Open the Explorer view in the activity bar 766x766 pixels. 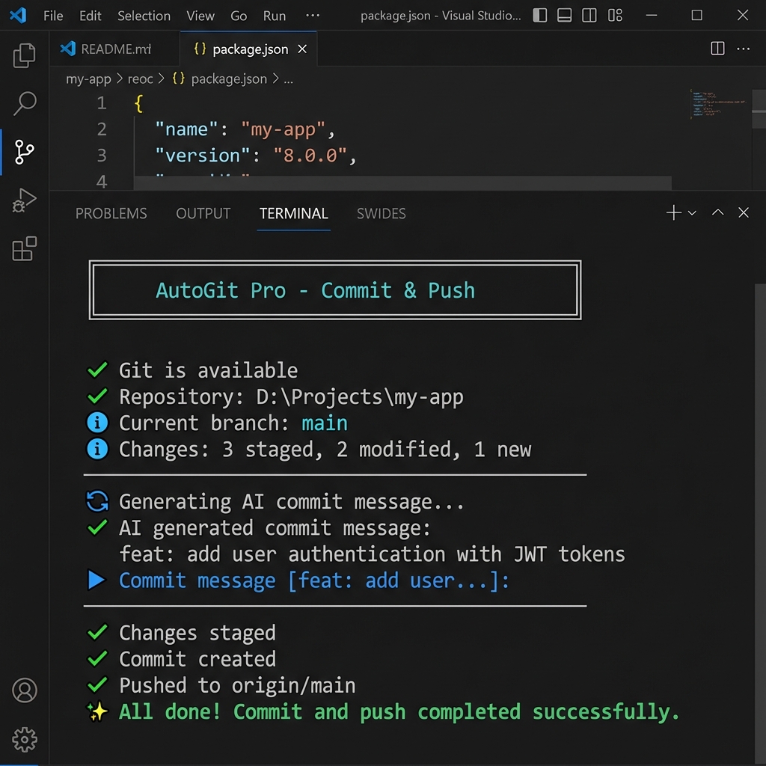coord(25,55)
